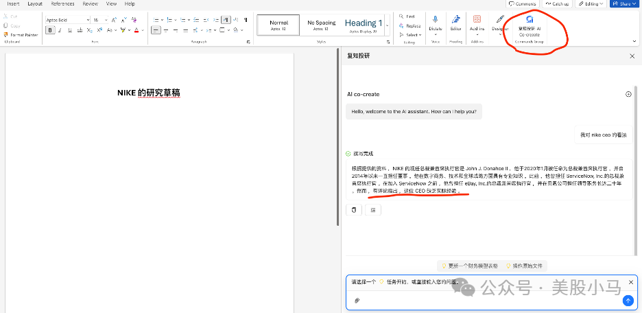Click the Increase font size icon
Screen dimensions: 642x313
tap(114, 20)
